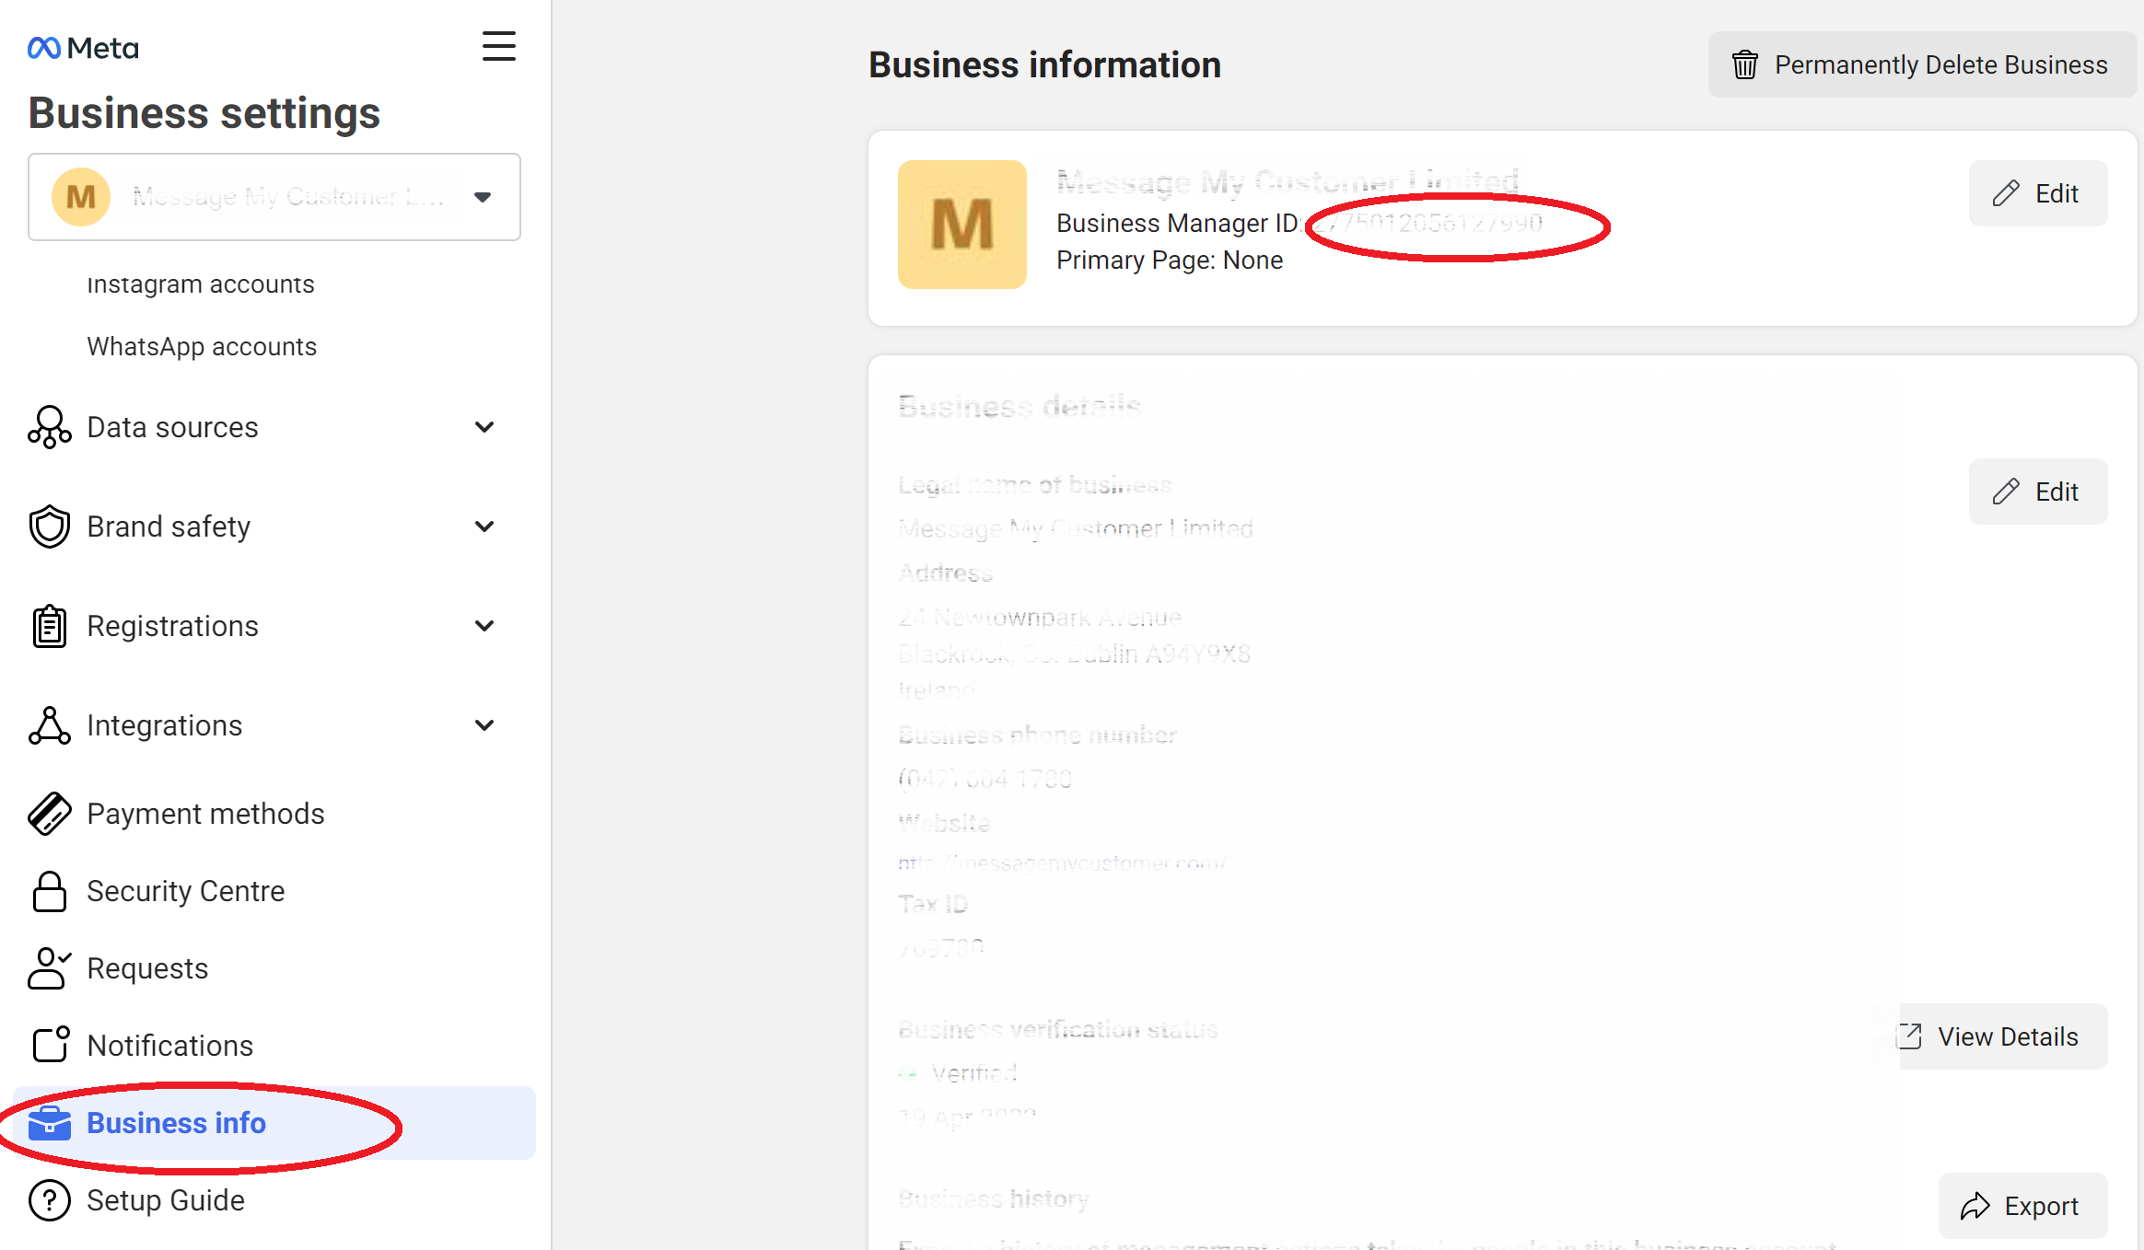Select Business info in the sidebar
Screen dimensions: 2144x1250
pyautogui.click(x=274, y=1123)
